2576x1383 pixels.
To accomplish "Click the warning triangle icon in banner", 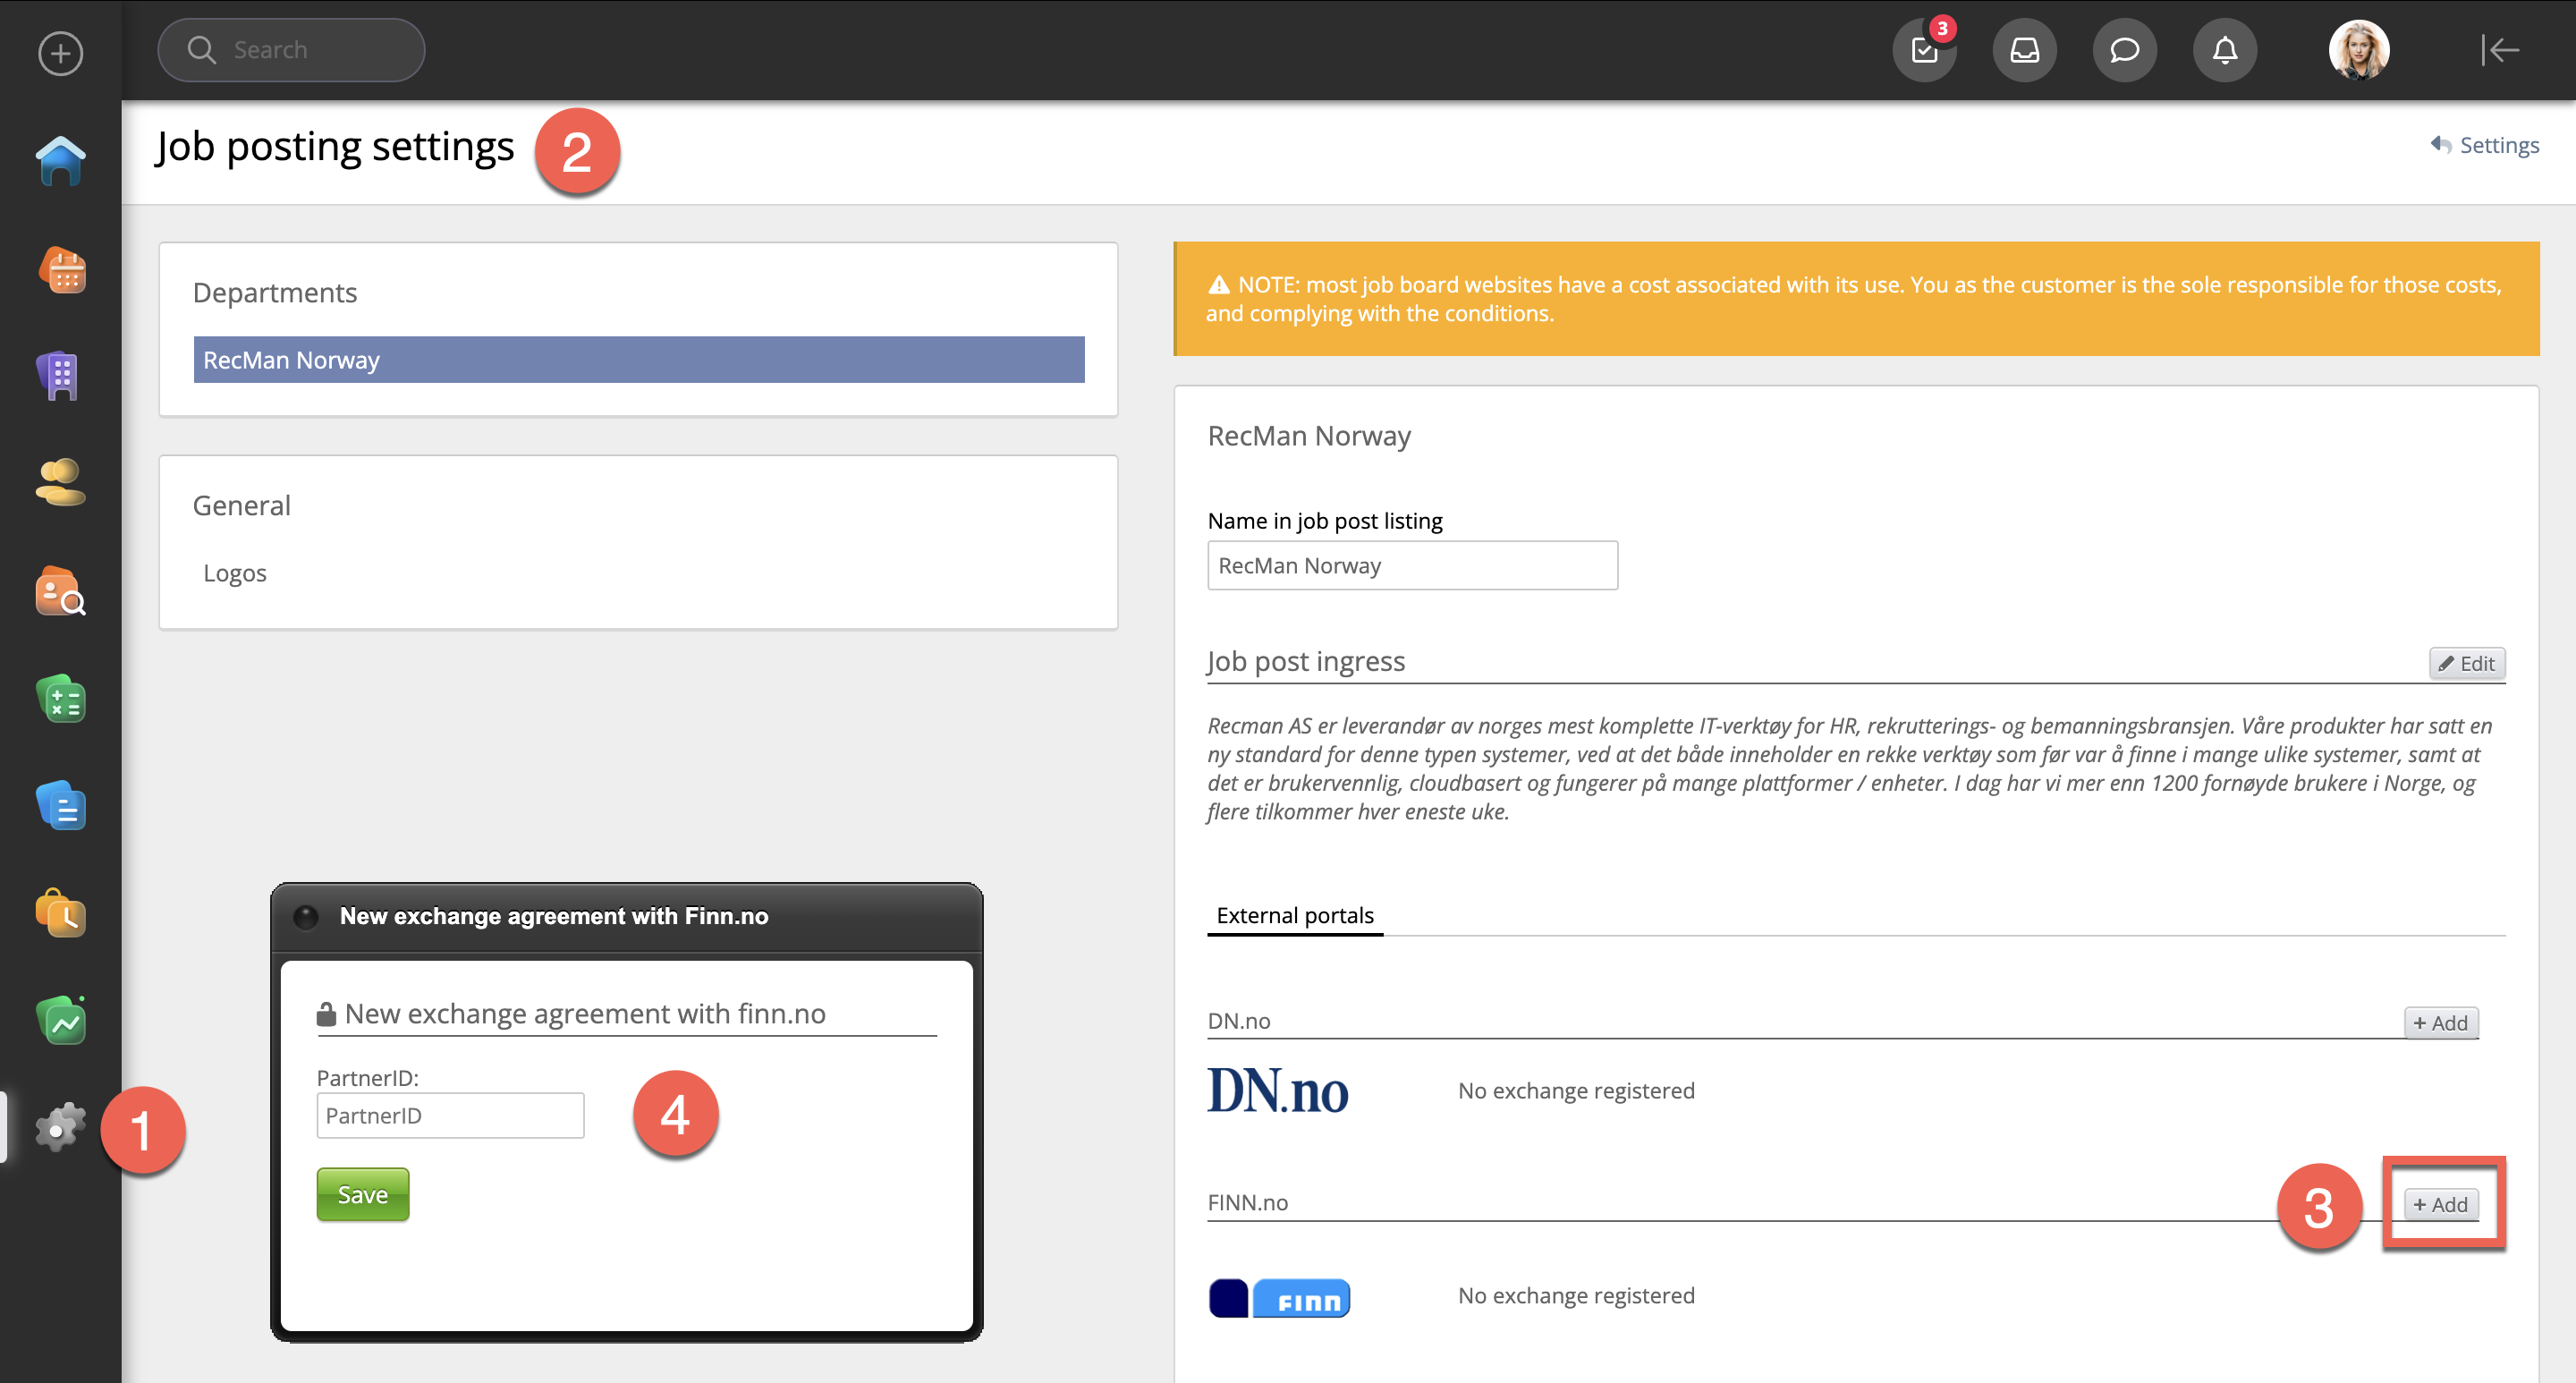I will [x=1218, y=285].
